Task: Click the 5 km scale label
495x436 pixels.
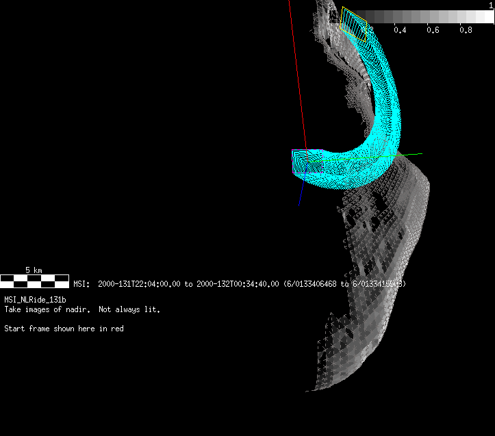Action: tap(34, 270)
